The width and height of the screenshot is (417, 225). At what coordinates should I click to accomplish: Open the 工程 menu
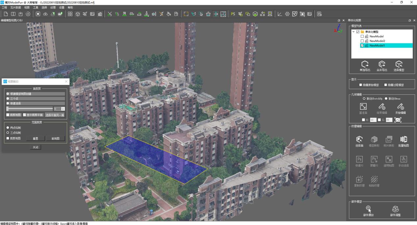4,7
